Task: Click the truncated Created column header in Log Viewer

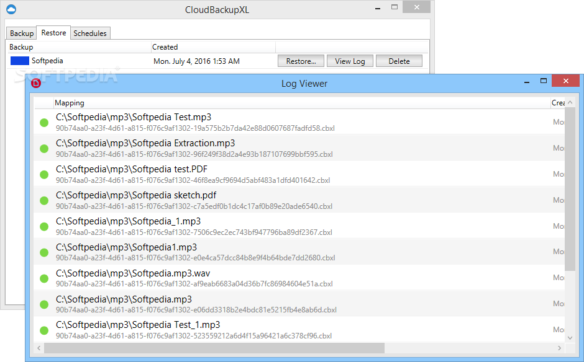Action: [558, 103]
